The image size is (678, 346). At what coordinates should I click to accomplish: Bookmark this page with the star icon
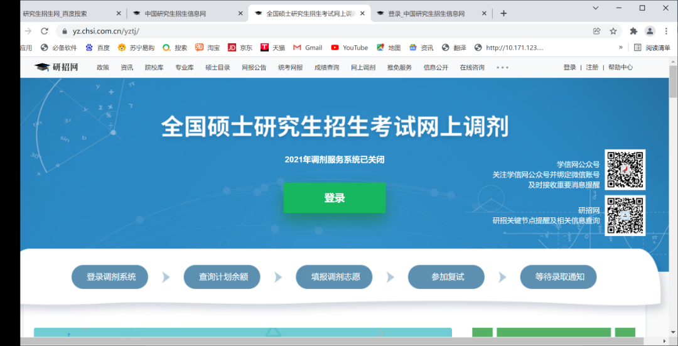pos(613,31)
